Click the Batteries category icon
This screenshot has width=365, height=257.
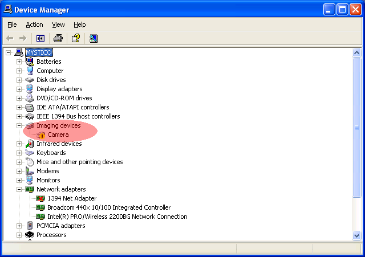pos(30,62)
